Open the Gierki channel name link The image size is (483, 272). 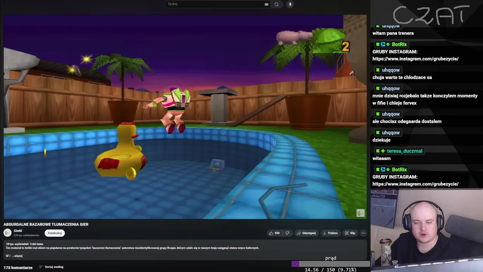[x=18, y=231]
